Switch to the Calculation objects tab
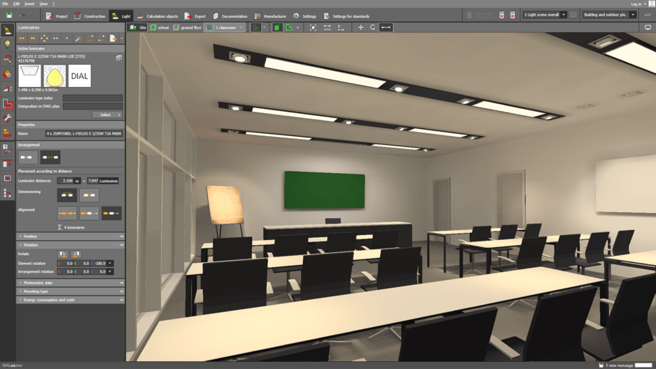Image resolution: width=656 pixels, height=369 pixels. coord(158,16)
